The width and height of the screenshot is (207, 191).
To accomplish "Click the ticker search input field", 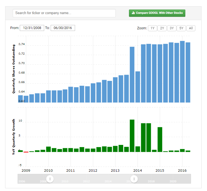I will tap(64, 13).
